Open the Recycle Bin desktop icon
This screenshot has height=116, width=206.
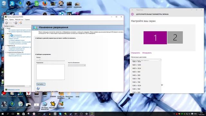(x=4, y=4)
